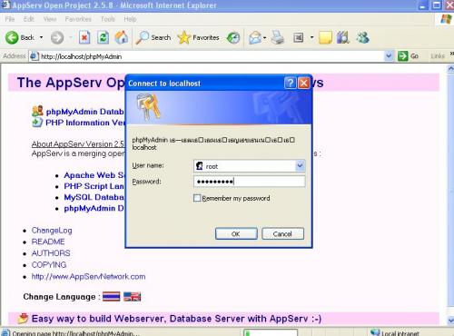Open the Help menu
Screen dimensions: 454x336
pyautogui.click(x=130, y=19)
